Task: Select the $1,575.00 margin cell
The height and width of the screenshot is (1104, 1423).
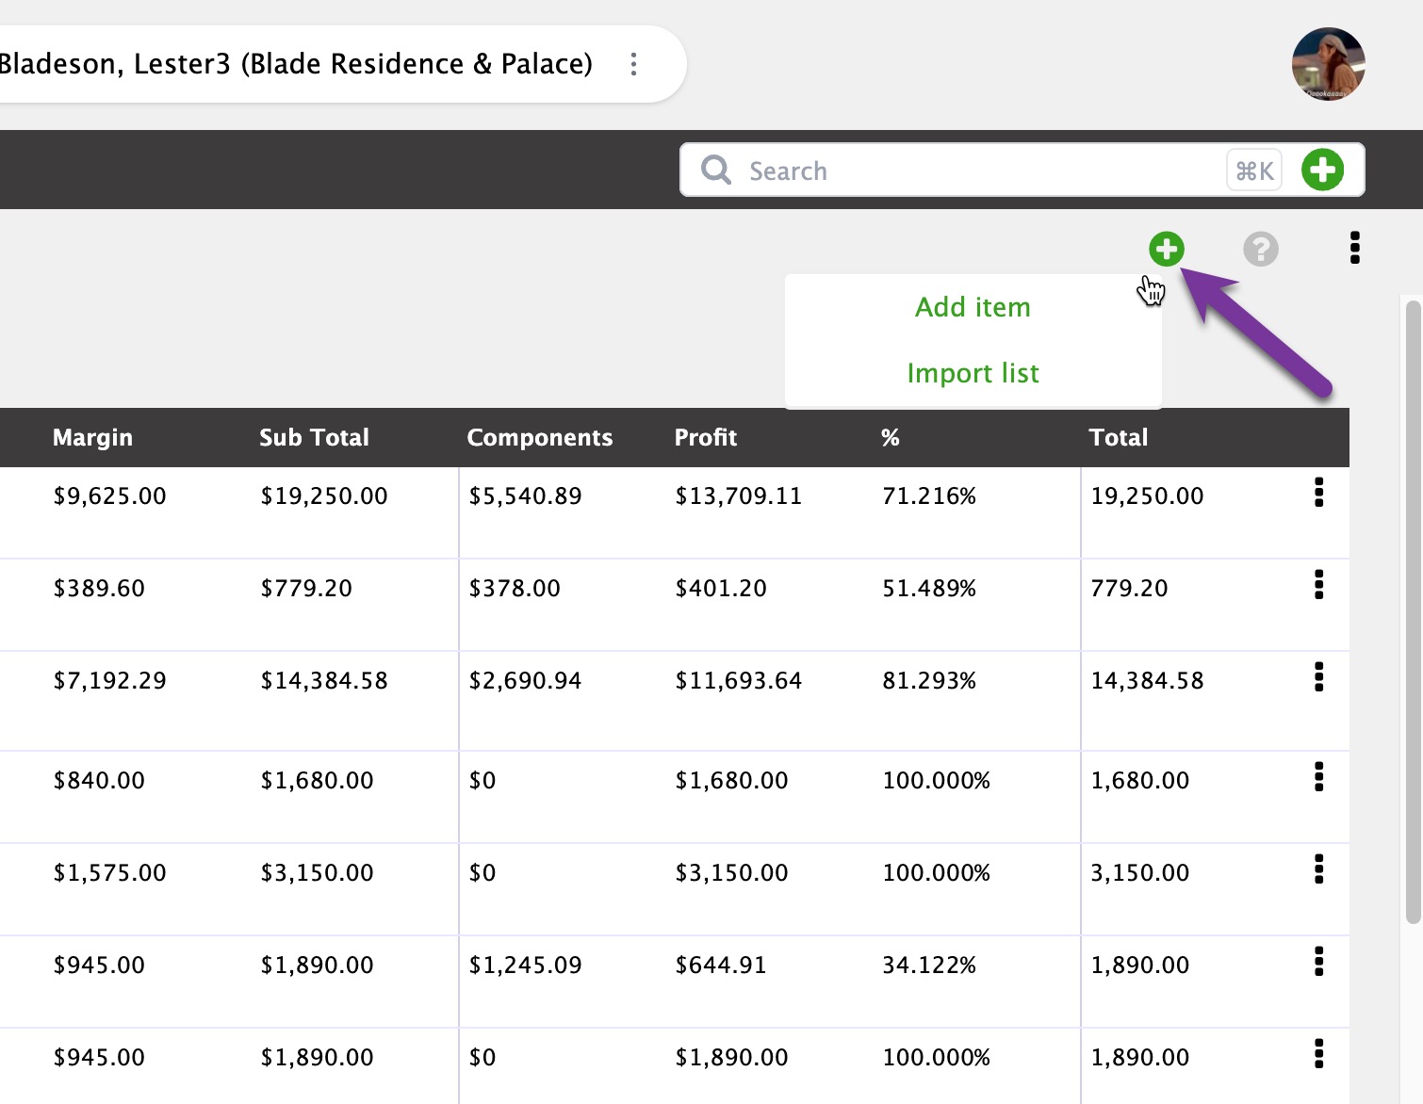Action: (109, 872)
